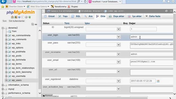Screen dimensions: 176x99
Task: Open the function dropdown for user_nicename
Action: point(103,54)
